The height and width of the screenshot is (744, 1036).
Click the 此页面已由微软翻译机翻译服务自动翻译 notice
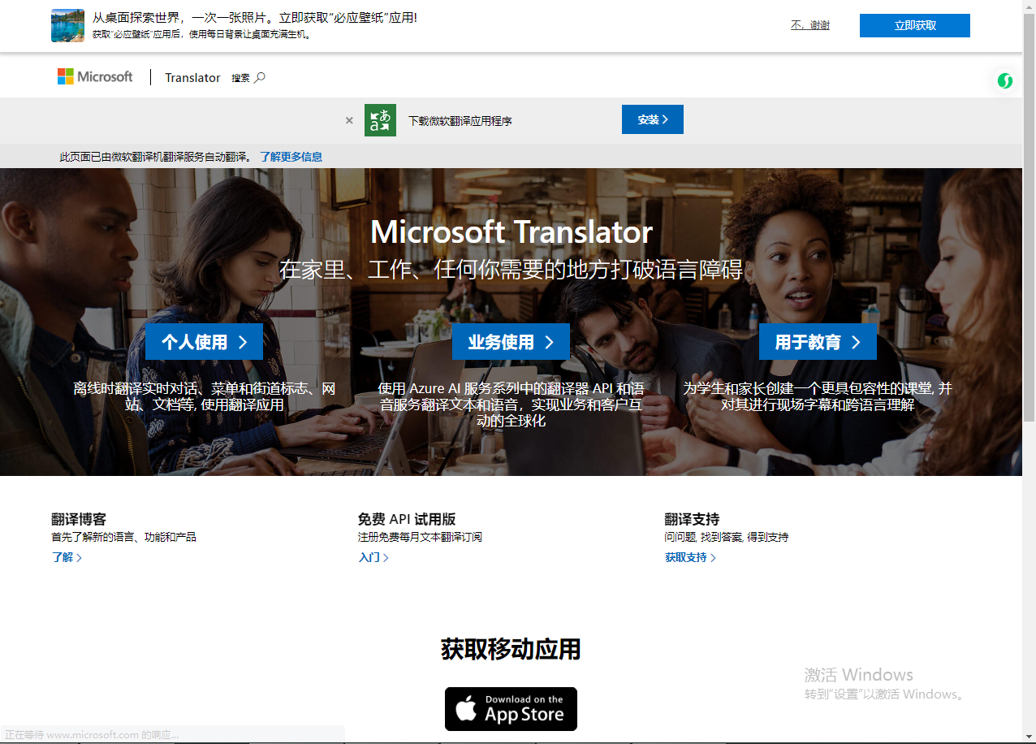(x=155, y=157)
